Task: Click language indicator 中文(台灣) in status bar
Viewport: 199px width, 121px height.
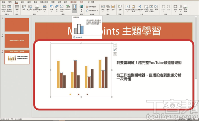Action: (x=18, y=119)
